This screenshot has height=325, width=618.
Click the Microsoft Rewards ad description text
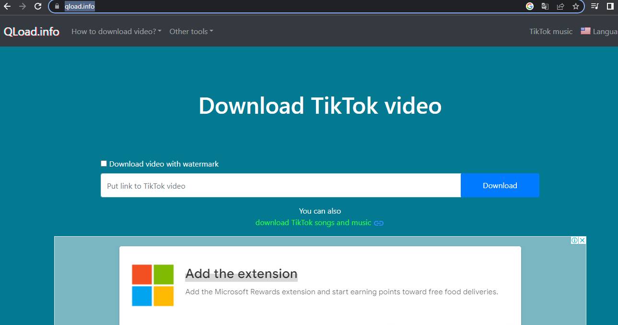coord(342,292)
